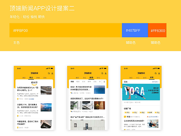Click the #FFBF00 main color swatch

65,30
